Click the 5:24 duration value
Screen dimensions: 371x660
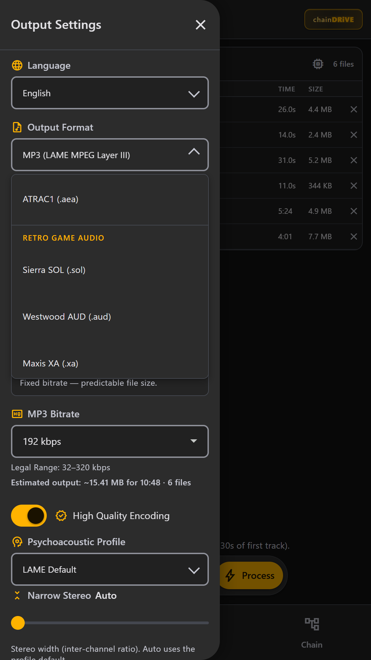pyautogui.click(x=285, y=211)
